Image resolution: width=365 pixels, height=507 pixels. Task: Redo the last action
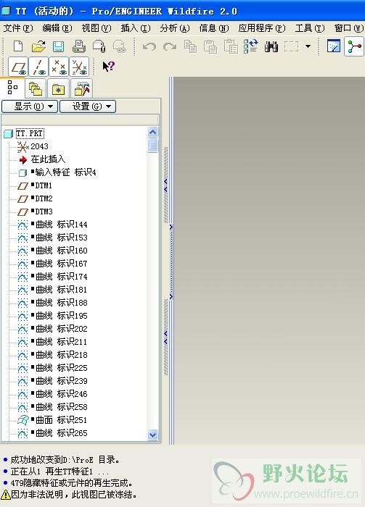click(x=170, y=47)
